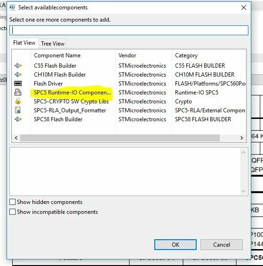Switch to the Flat View tab

[x=24, y=43]
